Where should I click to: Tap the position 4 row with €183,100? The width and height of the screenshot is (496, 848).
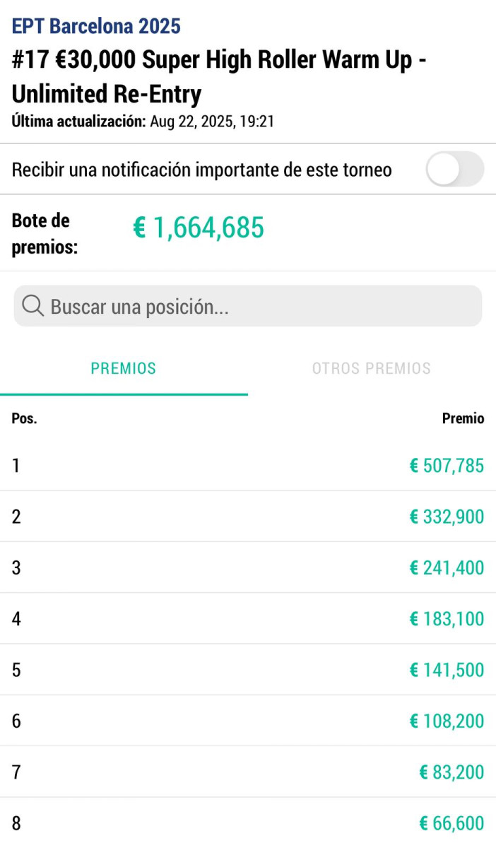pos(248,619)
